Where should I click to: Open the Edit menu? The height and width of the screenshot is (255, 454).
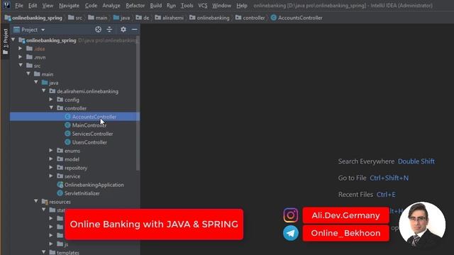[x=33, y=6]
